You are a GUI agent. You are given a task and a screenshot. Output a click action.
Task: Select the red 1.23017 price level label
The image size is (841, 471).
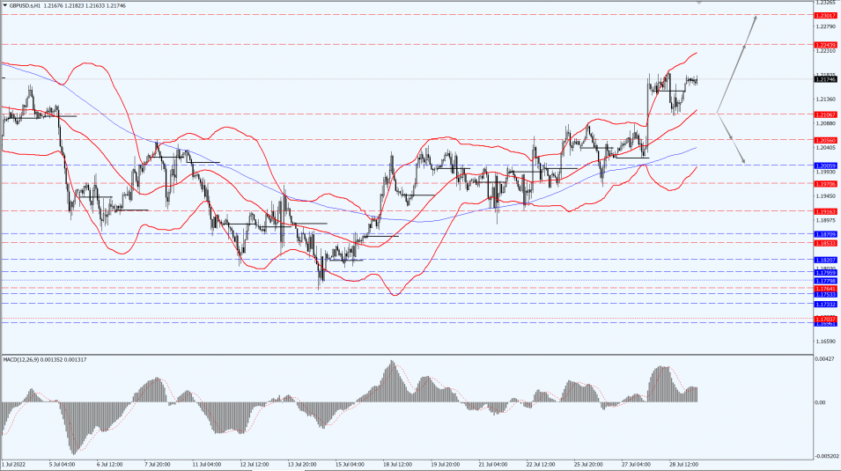(x=825, y=16)
